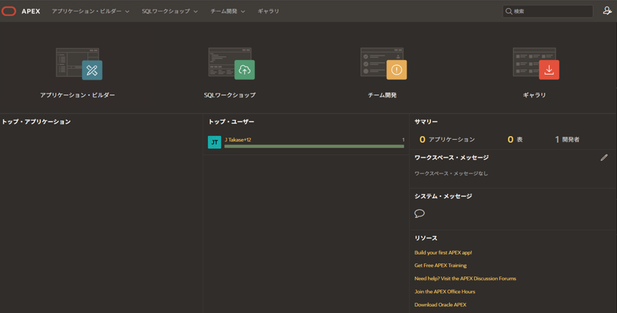Click the トップ・アプリケーション heading
The image size is (617, 313).
pos(36,121)
